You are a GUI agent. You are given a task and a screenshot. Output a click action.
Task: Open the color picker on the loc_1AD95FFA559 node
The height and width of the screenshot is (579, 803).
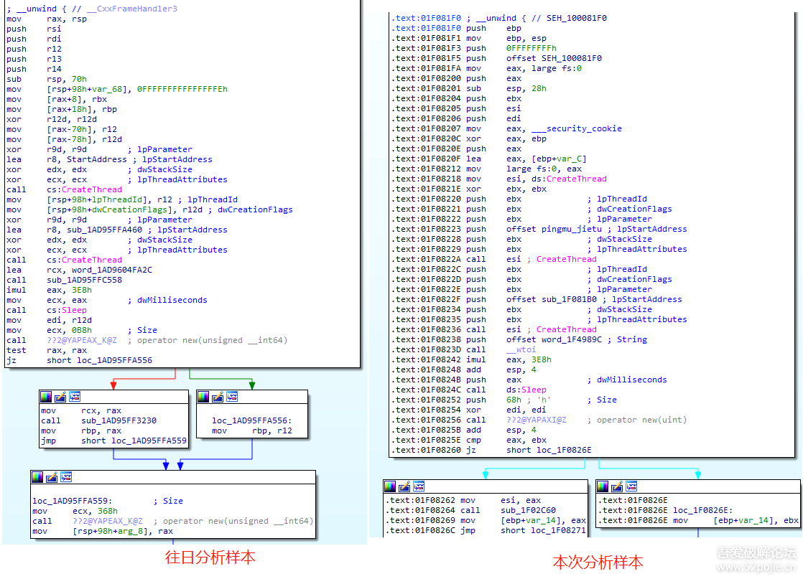[37, 477]
